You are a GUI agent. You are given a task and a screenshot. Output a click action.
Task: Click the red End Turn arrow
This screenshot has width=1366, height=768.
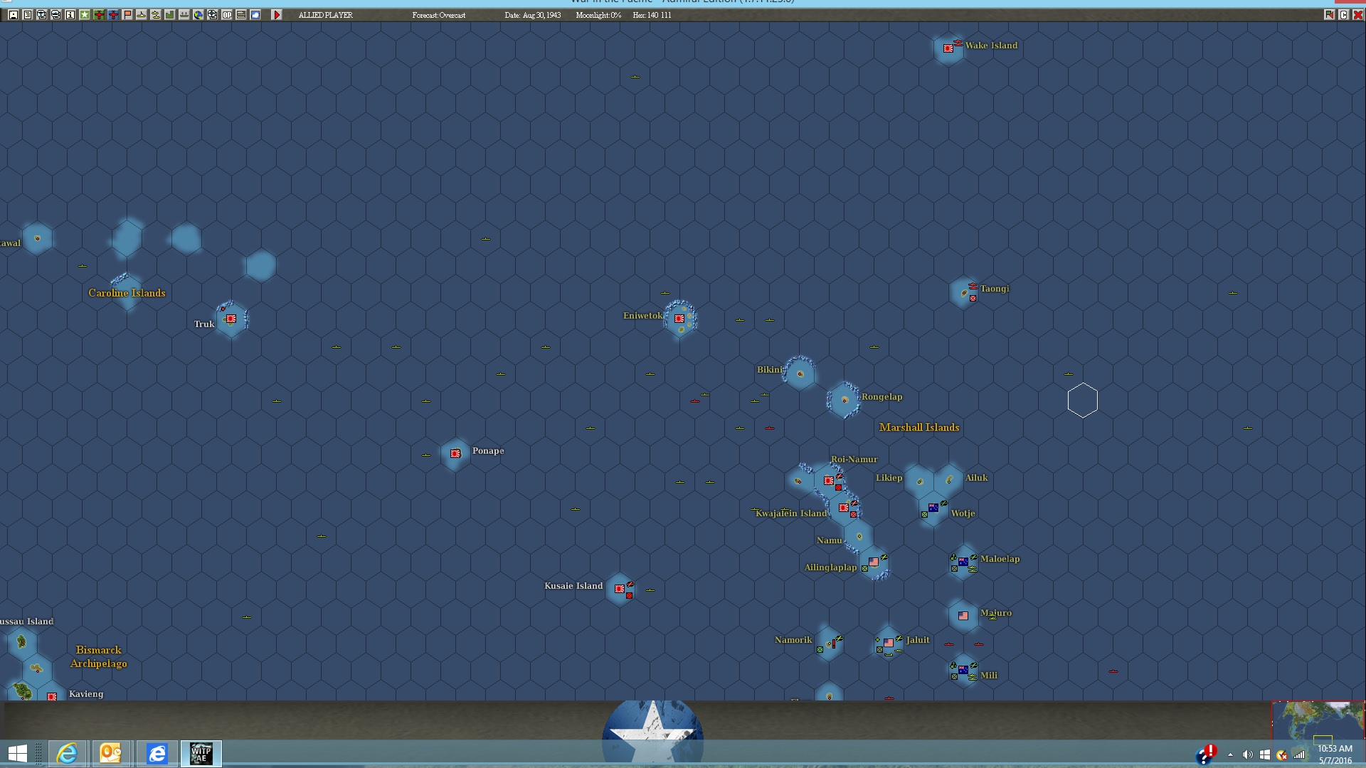tap(277, 15)
